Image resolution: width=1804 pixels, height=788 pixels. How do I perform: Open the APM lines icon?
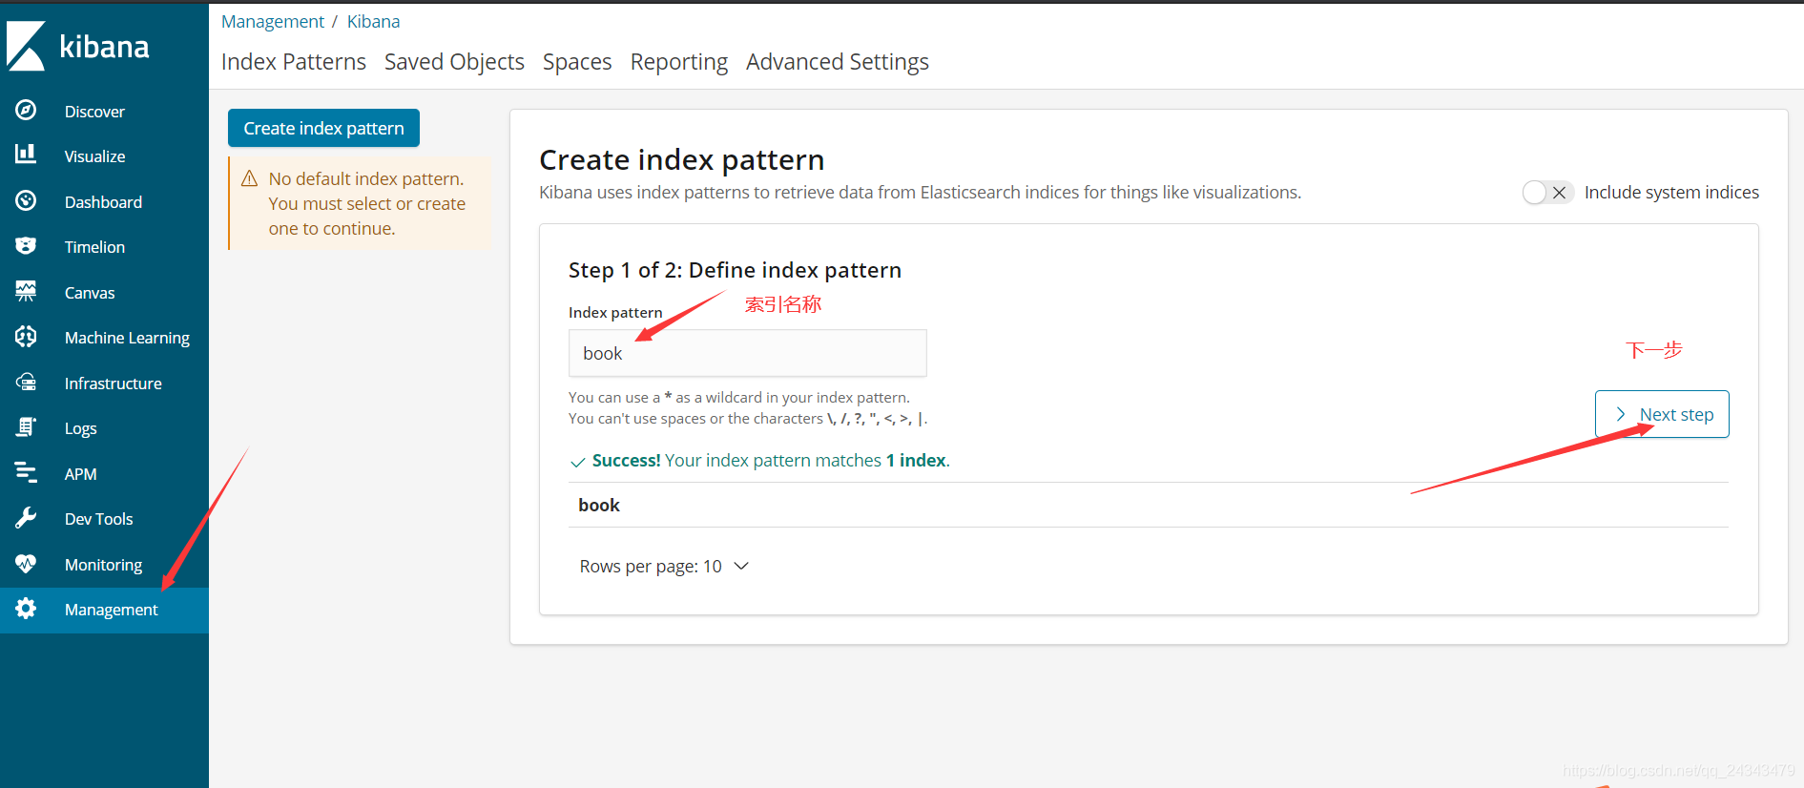click(26, 473)
